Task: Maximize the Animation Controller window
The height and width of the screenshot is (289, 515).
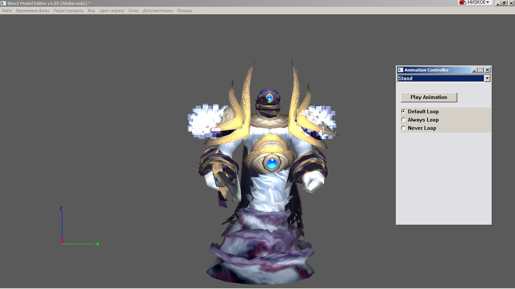Action: click(480, 70)
